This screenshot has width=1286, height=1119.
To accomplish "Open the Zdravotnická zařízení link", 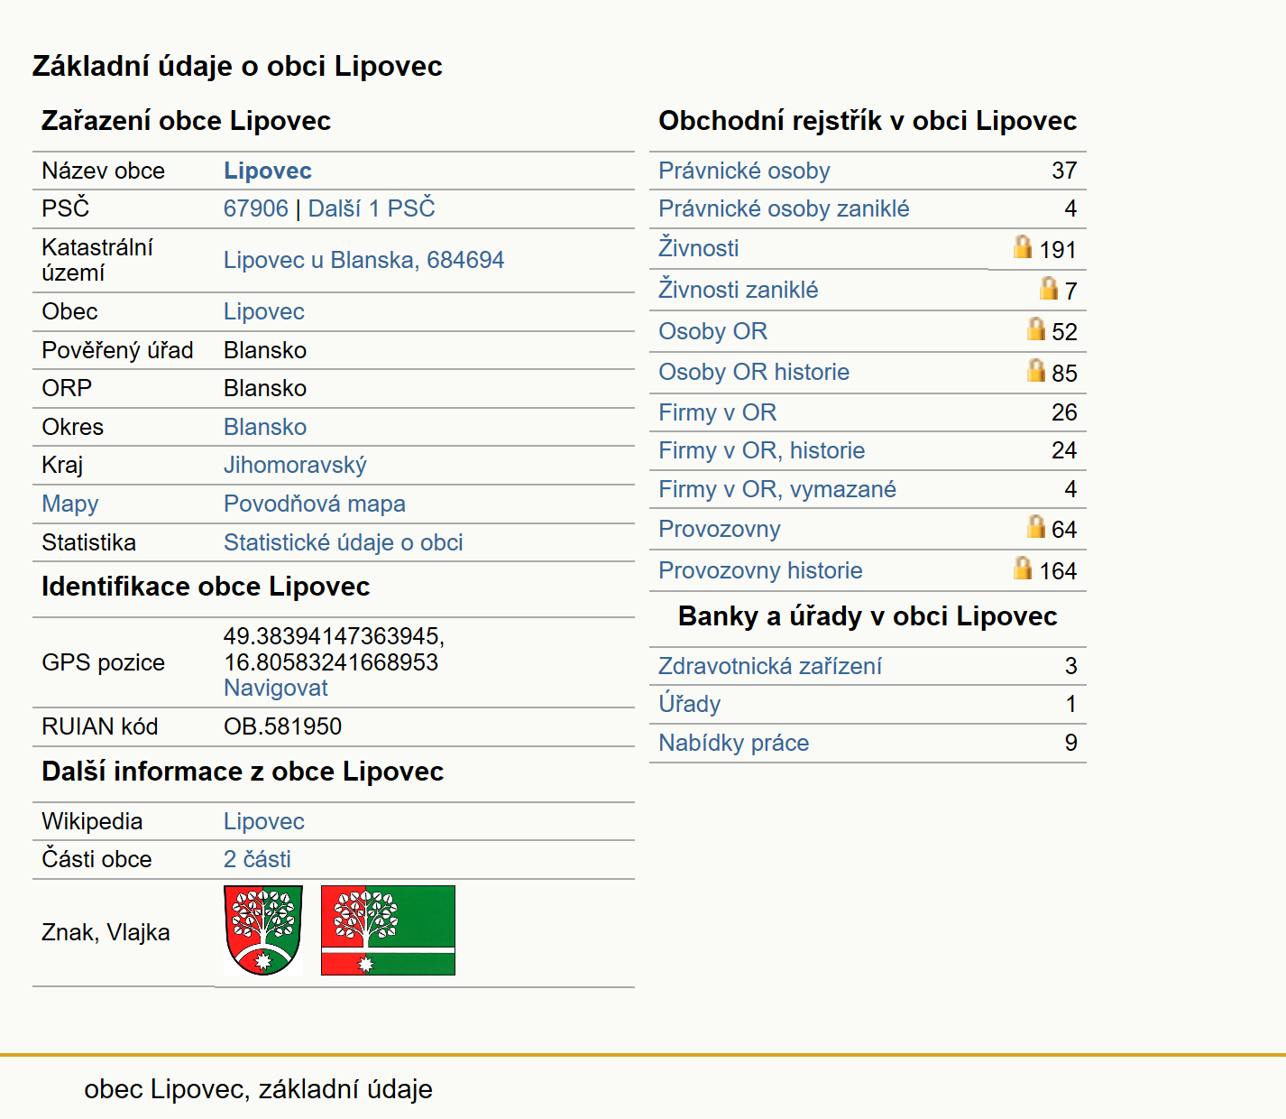I will click(x=770, y=666).
